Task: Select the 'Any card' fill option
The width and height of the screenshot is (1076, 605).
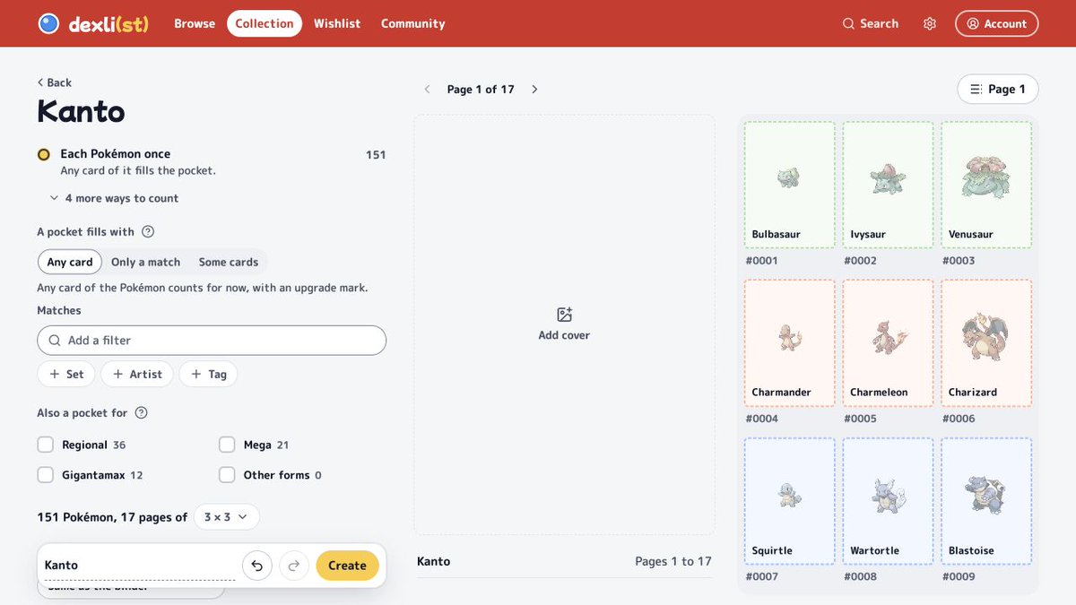Action: tap(70, 262)
